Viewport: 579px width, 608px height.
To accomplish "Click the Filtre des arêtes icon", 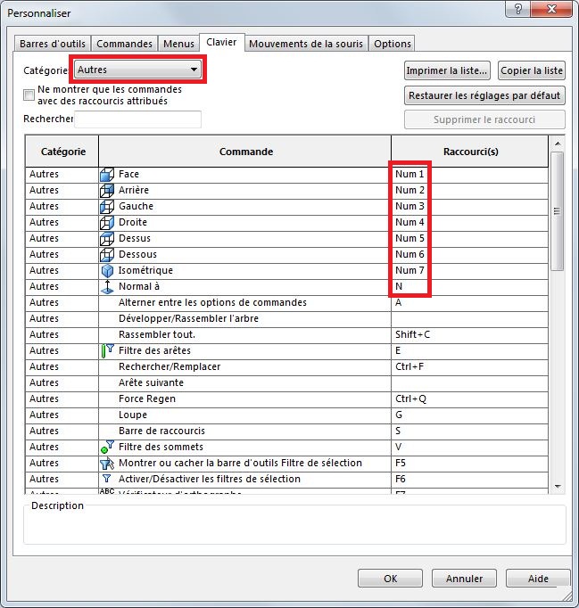I will [107, 351].
